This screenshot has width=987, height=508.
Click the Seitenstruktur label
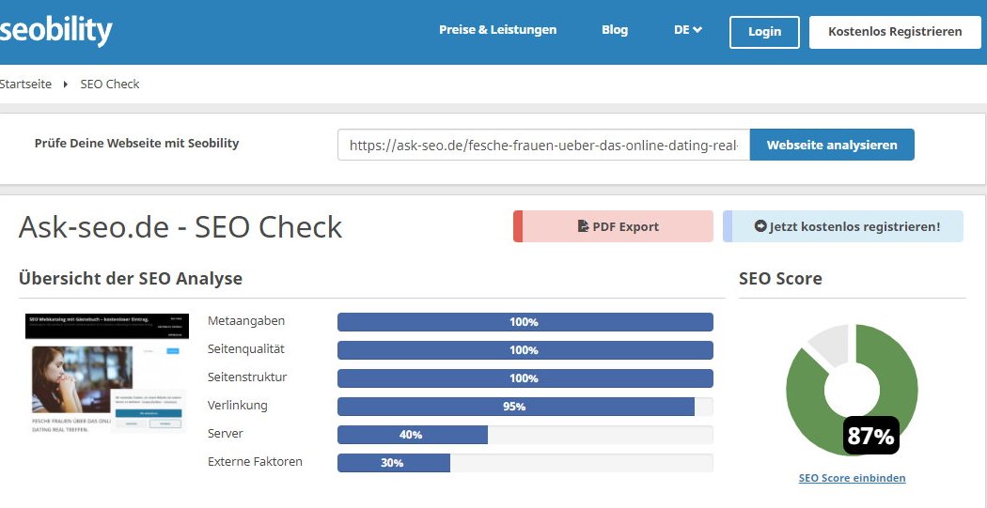(x=247, y=377)
